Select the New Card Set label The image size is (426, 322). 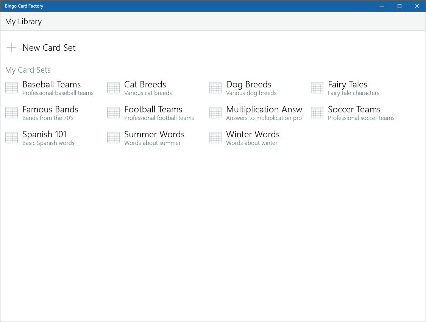coord(49,48)
